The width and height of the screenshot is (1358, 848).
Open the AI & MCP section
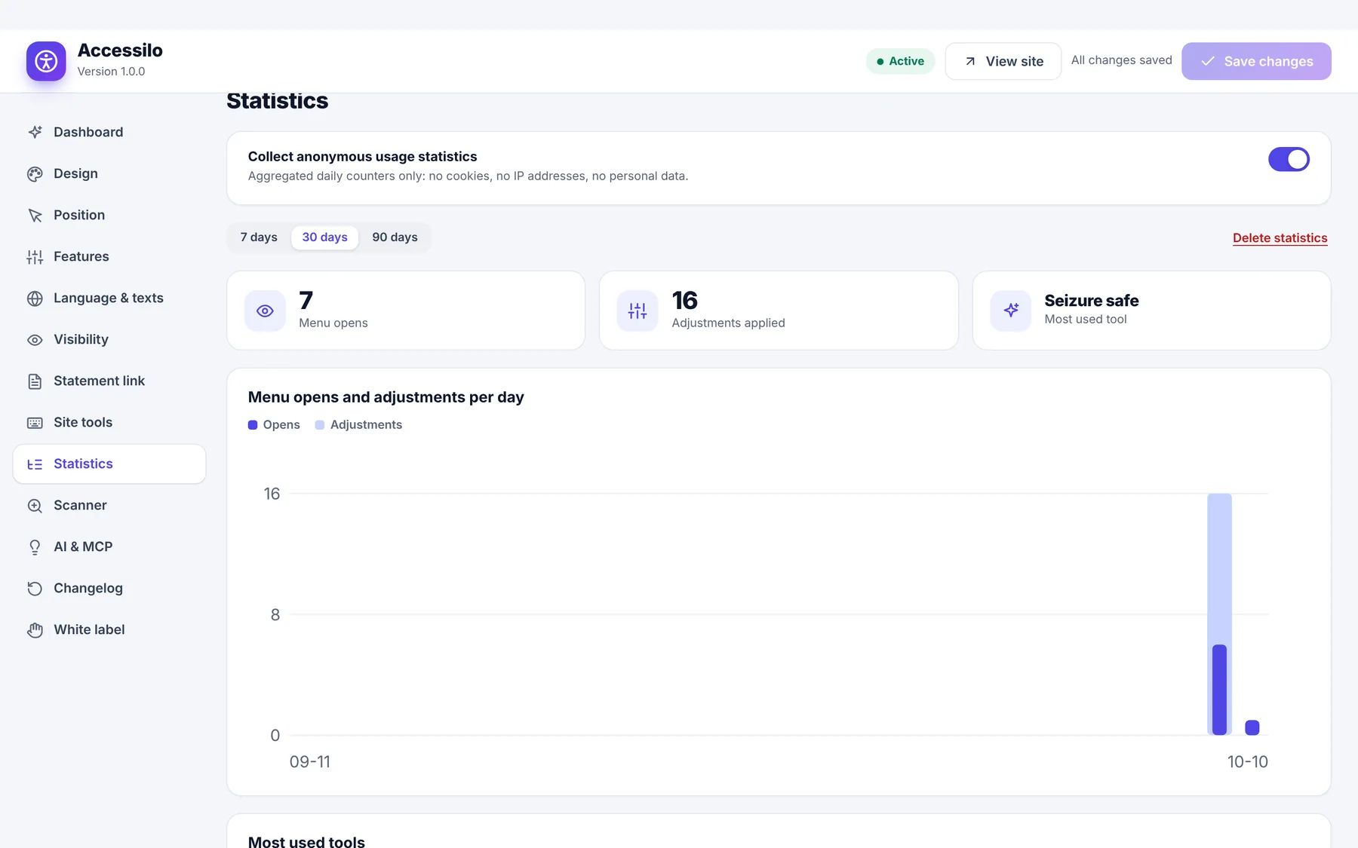coord(109,546)
